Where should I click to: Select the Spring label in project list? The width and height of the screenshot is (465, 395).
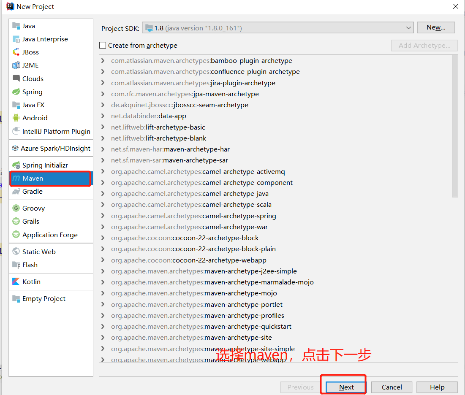point(33,92)
